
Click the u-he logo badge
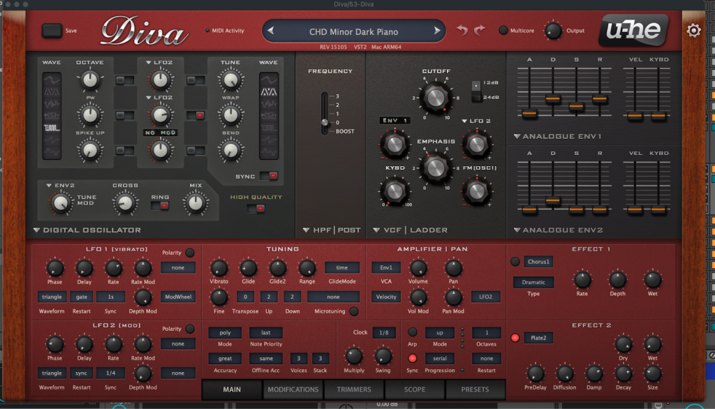633,31
